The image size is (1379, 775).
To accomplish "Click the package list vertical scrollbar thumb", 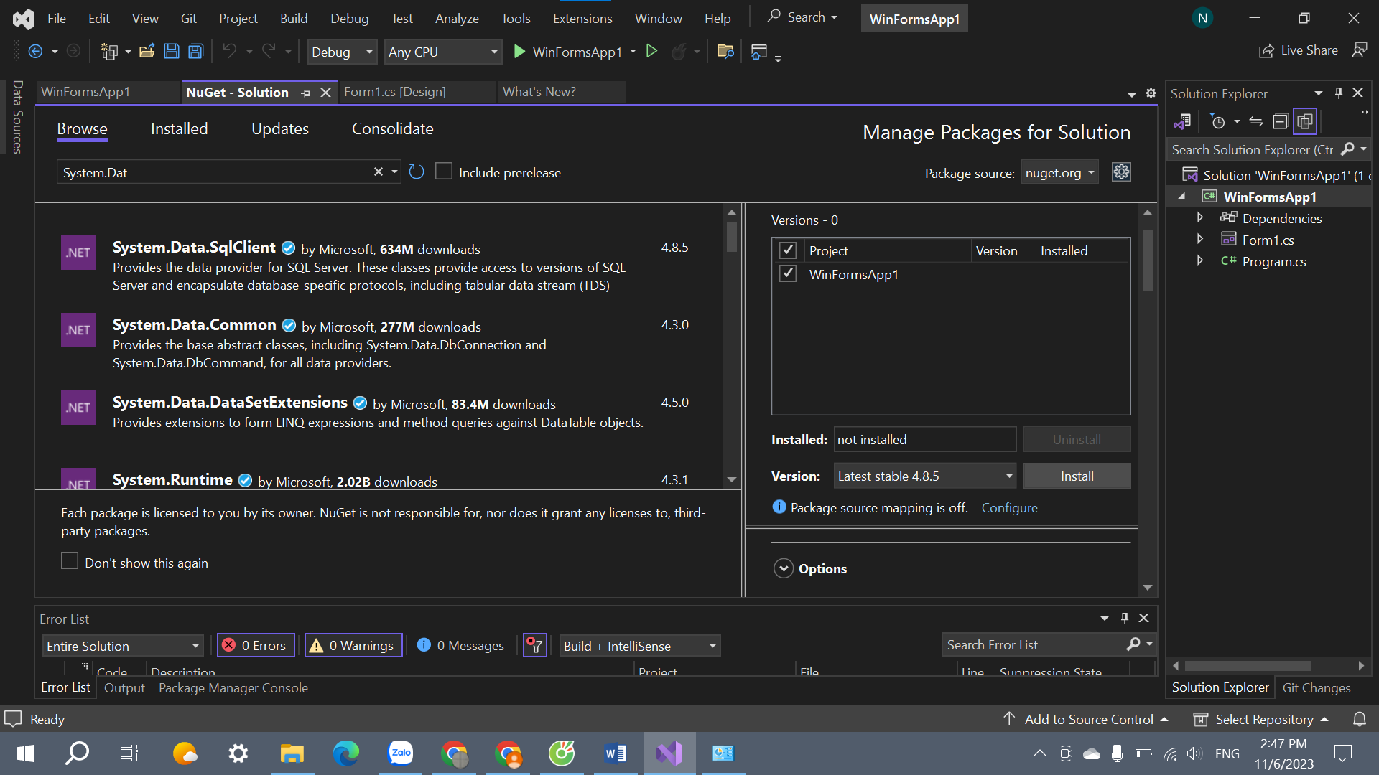I will [x=731, y=236].
